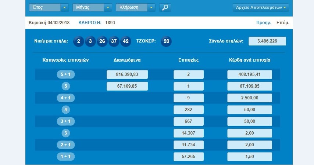Select winners count 14.307
The width and height of the screenshot is (314, 165).
click(189, 133)
